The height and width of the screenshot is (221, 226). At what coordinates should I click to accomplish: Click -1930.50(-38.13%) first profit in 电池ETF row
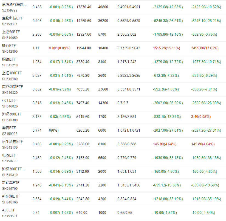[x=168, y=158]
